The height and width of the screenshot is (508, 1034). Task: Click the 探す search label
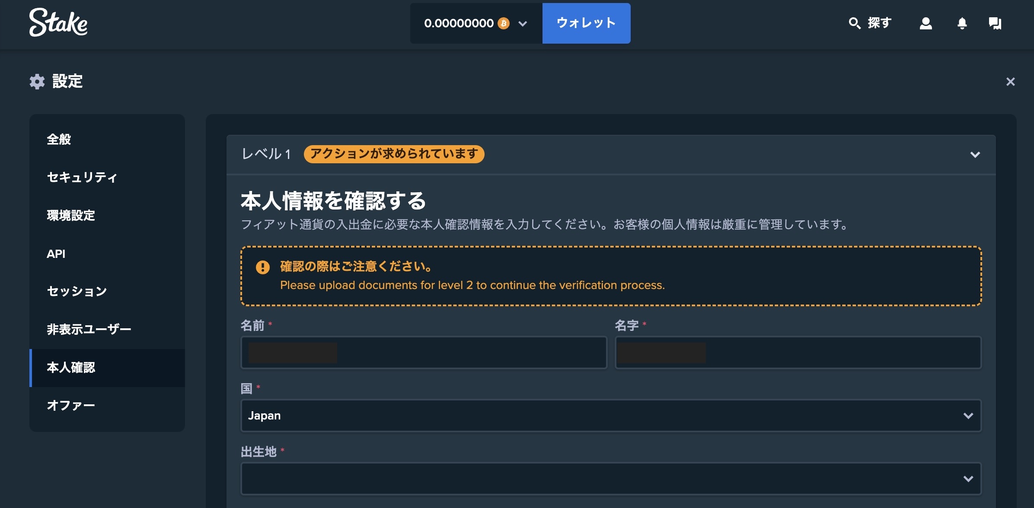(880, 23)
